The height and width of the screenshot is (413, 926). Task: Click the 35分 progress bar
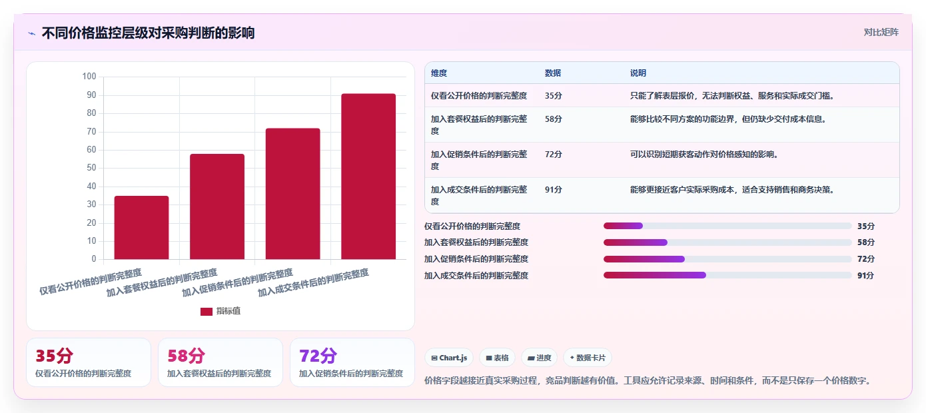coord(727,226)
